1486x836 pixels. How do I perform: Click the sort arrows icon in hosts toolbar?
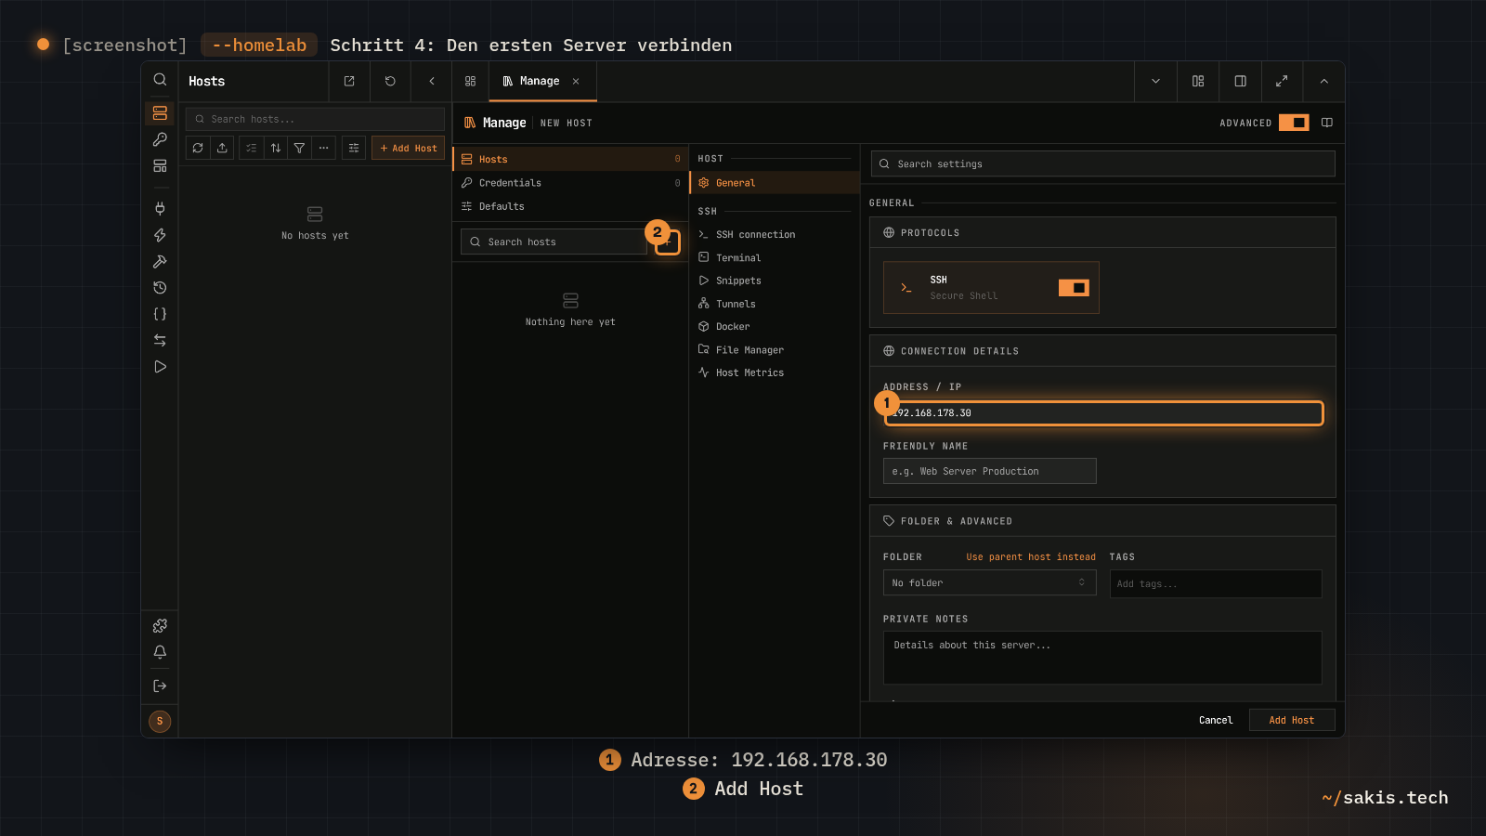coord(276,148)
